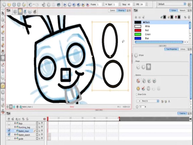This screenshot has width=193, height=145.
Task: Show the grid in Drawing view
Action: [x=15, y=12]
